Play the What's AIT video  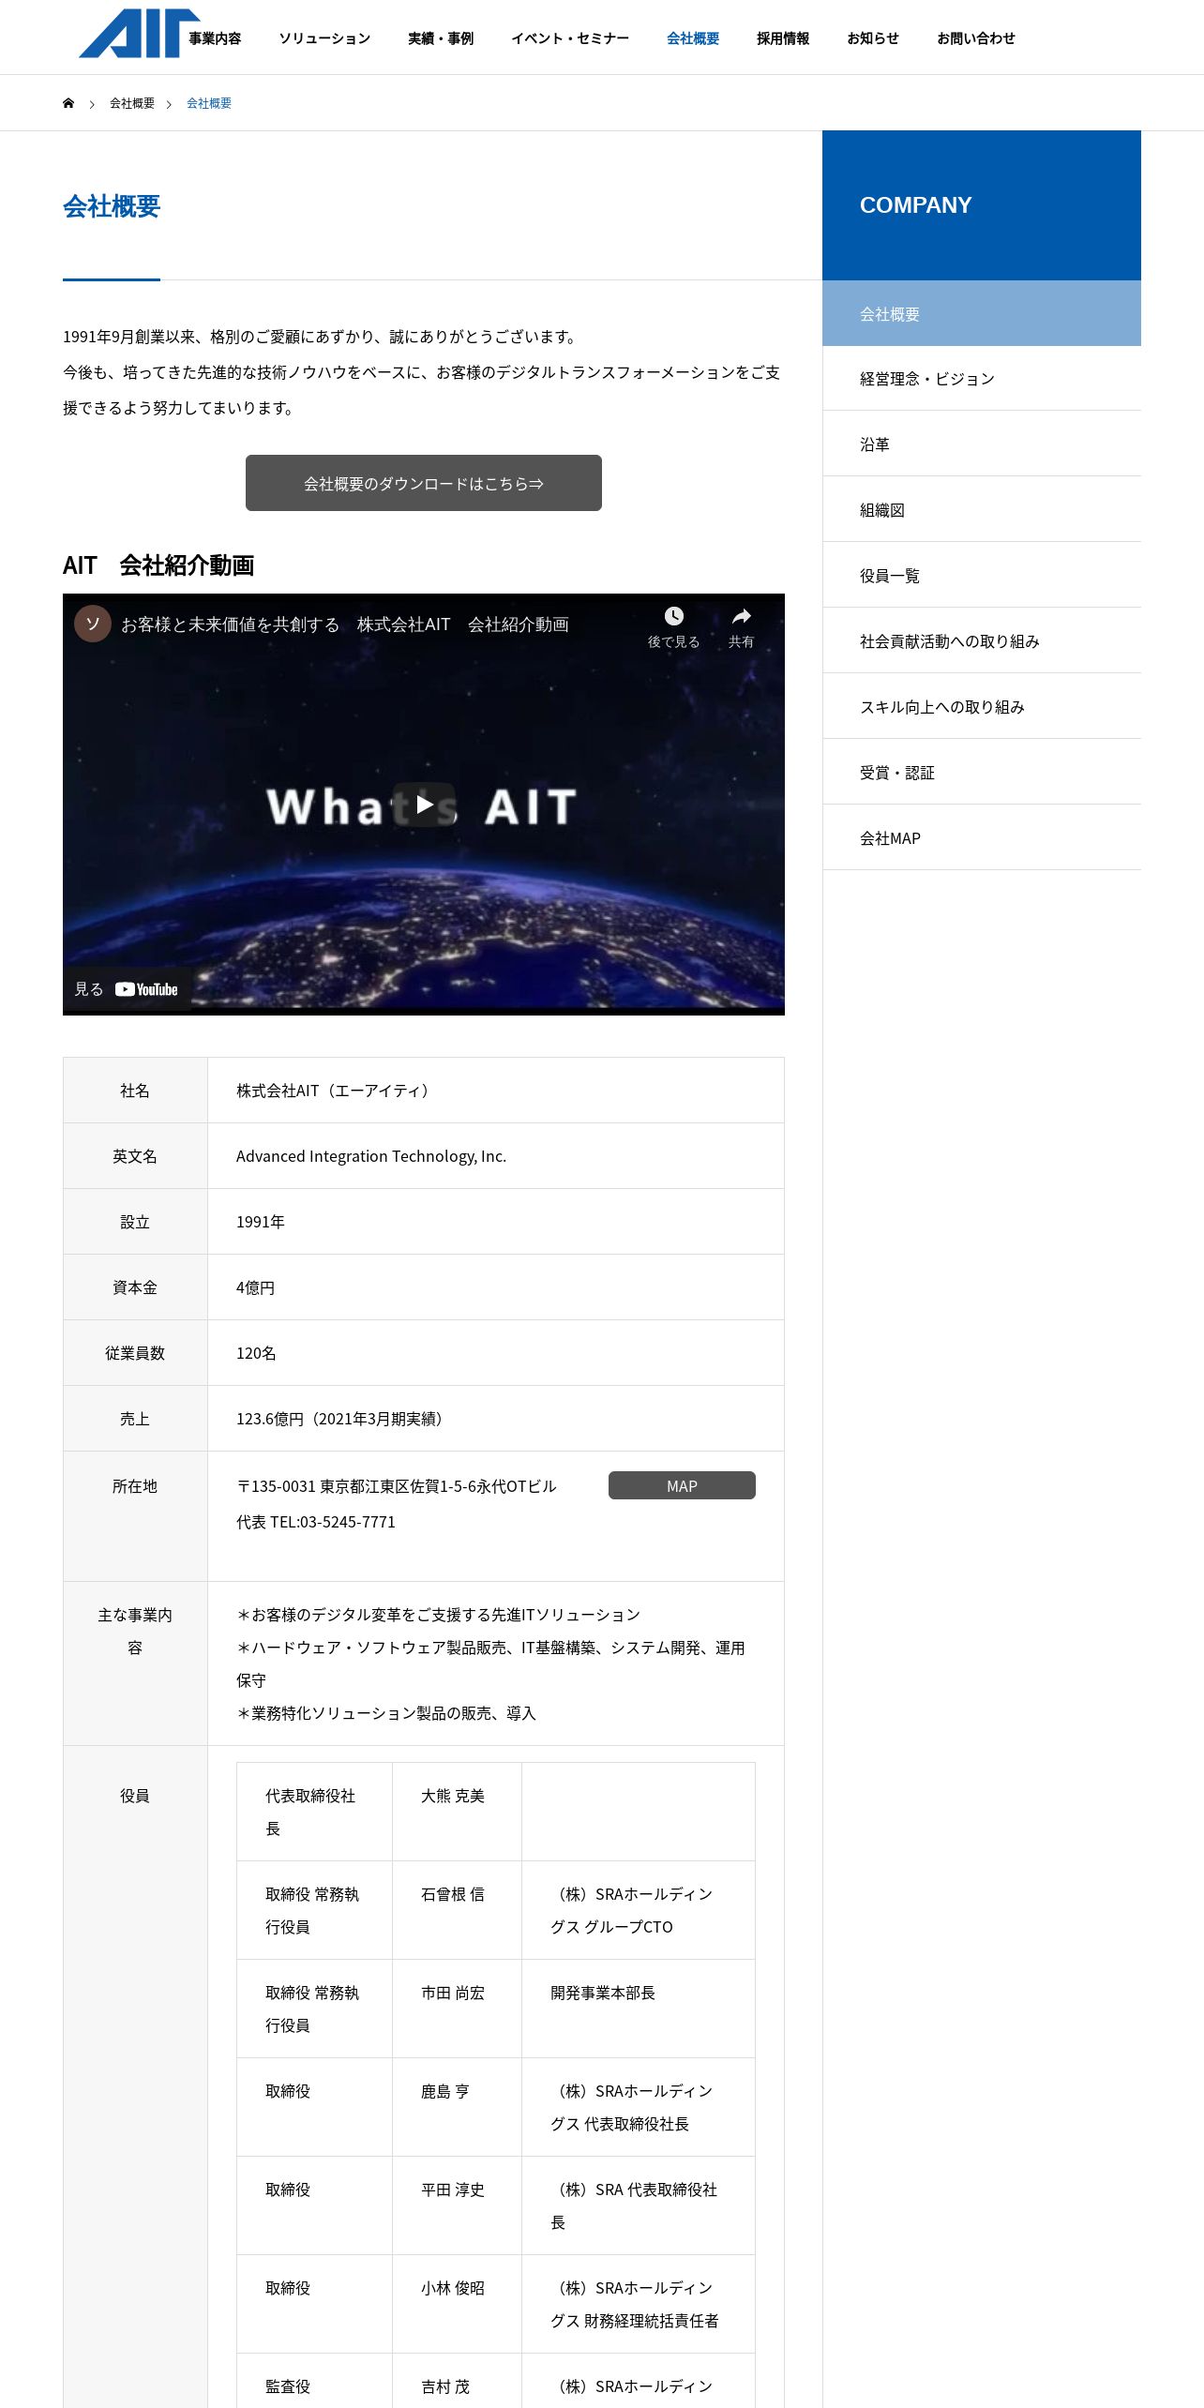pos(424,805)
